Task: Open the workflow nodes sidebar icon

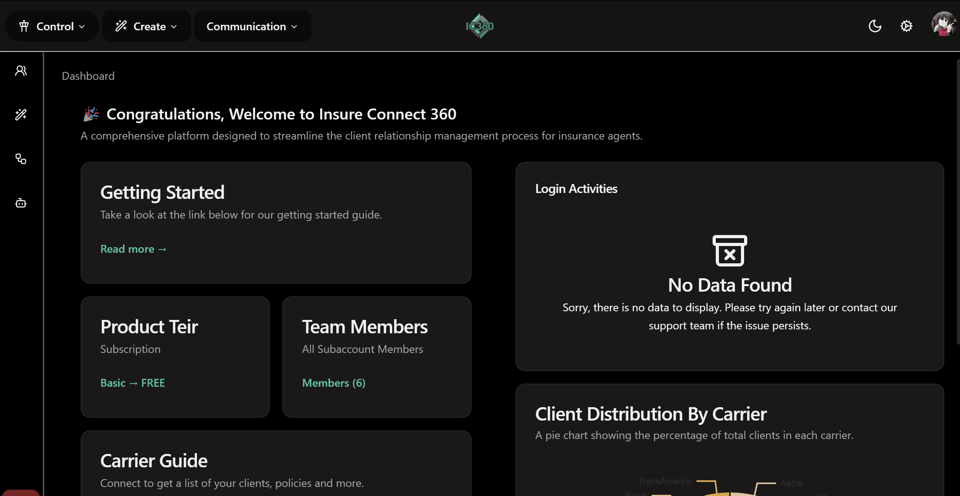Action: [21, 159]
